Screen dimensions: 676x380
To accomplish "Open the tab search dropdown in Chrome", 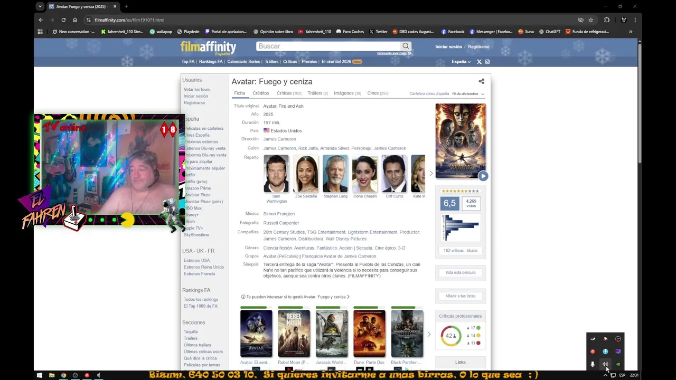I will (40, 6).
